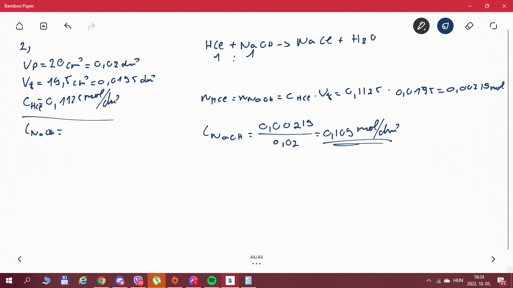Show hidden system tray icons
Screen dimensions: 513x288
pos(429,280)
